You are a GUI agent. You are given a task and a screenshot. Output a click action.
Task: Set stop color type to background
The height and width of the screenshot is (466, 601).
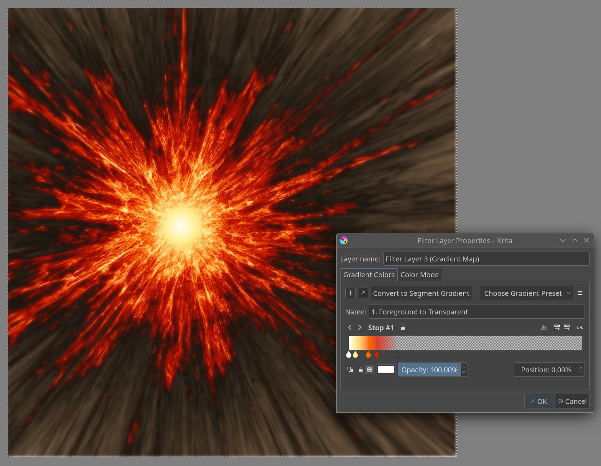359,370
